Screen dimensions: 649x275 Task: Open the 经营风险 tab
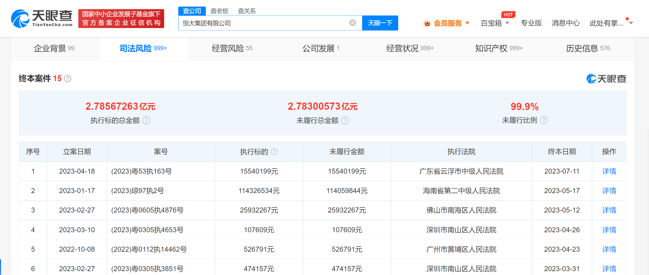(232, 48)
